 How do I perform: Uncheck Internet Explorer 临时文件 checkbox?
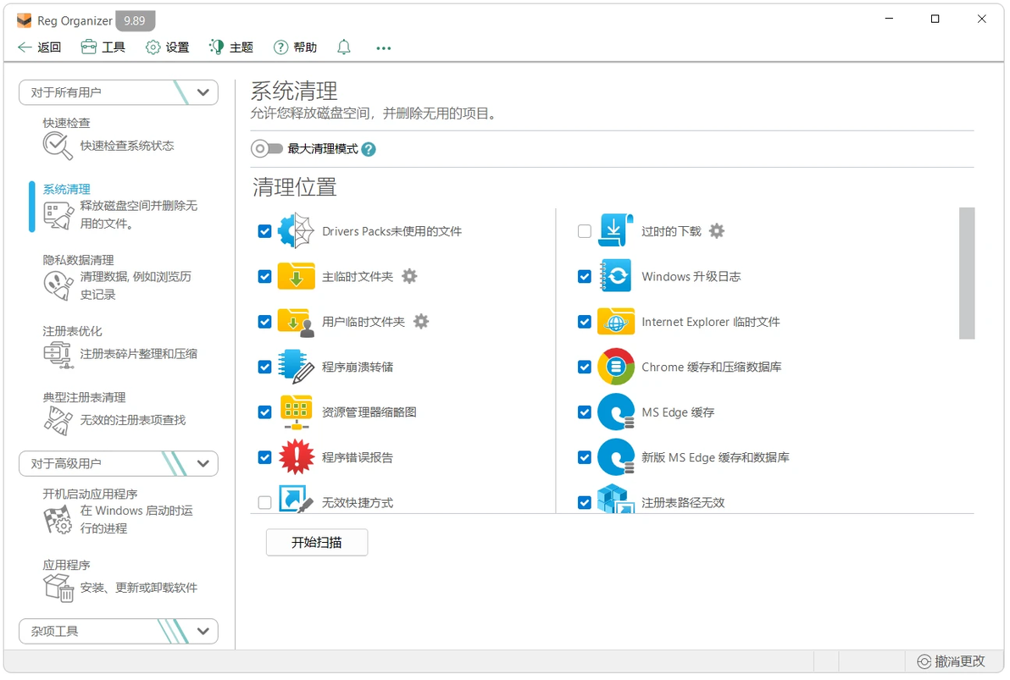click(x=585, y=321)
